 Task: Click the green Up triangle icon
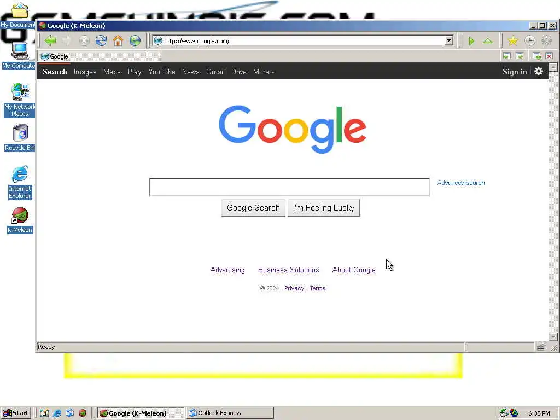[488, 41]
